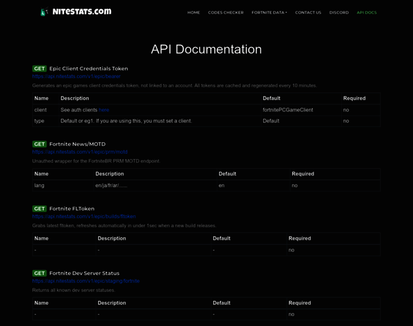Click GET badge for Epic Client Credentials Token
Screen dimensions: 413x326
40,68
